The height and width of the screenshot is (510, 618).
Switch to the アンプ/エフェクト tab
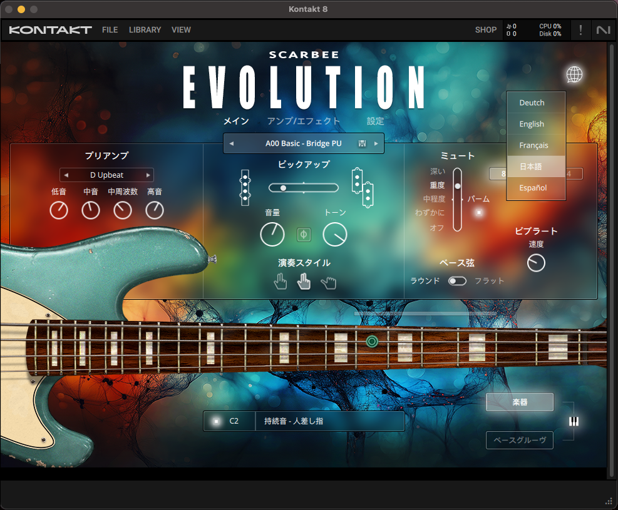304,121
